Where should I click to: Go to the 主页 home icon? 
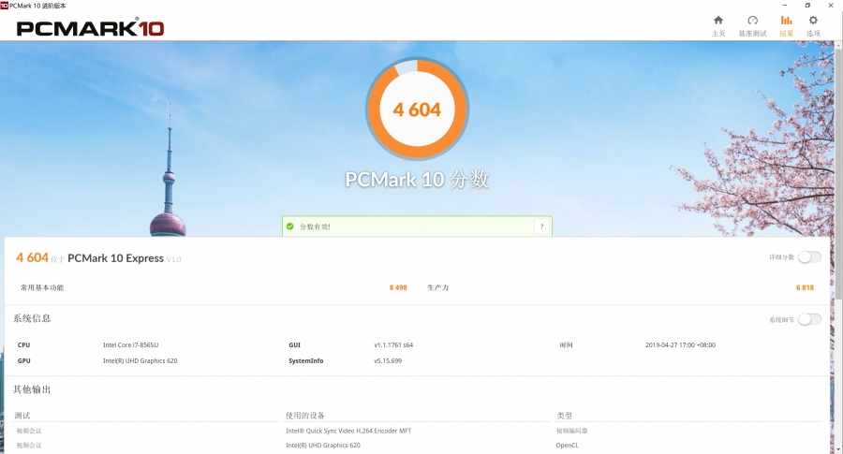[x=718, y=21]
